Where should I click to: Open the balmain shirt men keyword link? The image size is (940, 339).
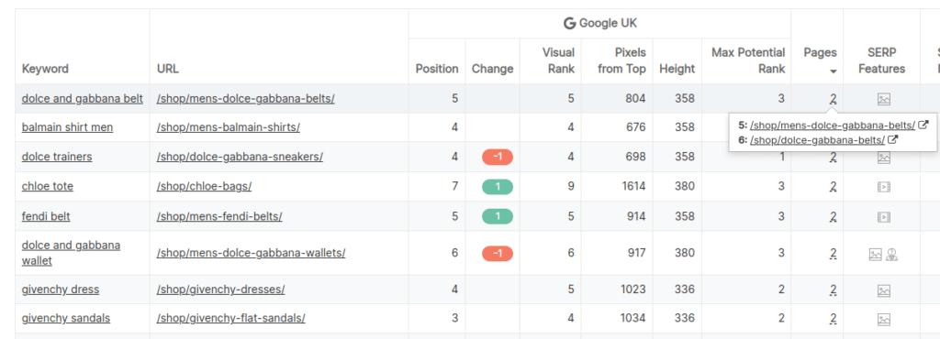[67, 127]
